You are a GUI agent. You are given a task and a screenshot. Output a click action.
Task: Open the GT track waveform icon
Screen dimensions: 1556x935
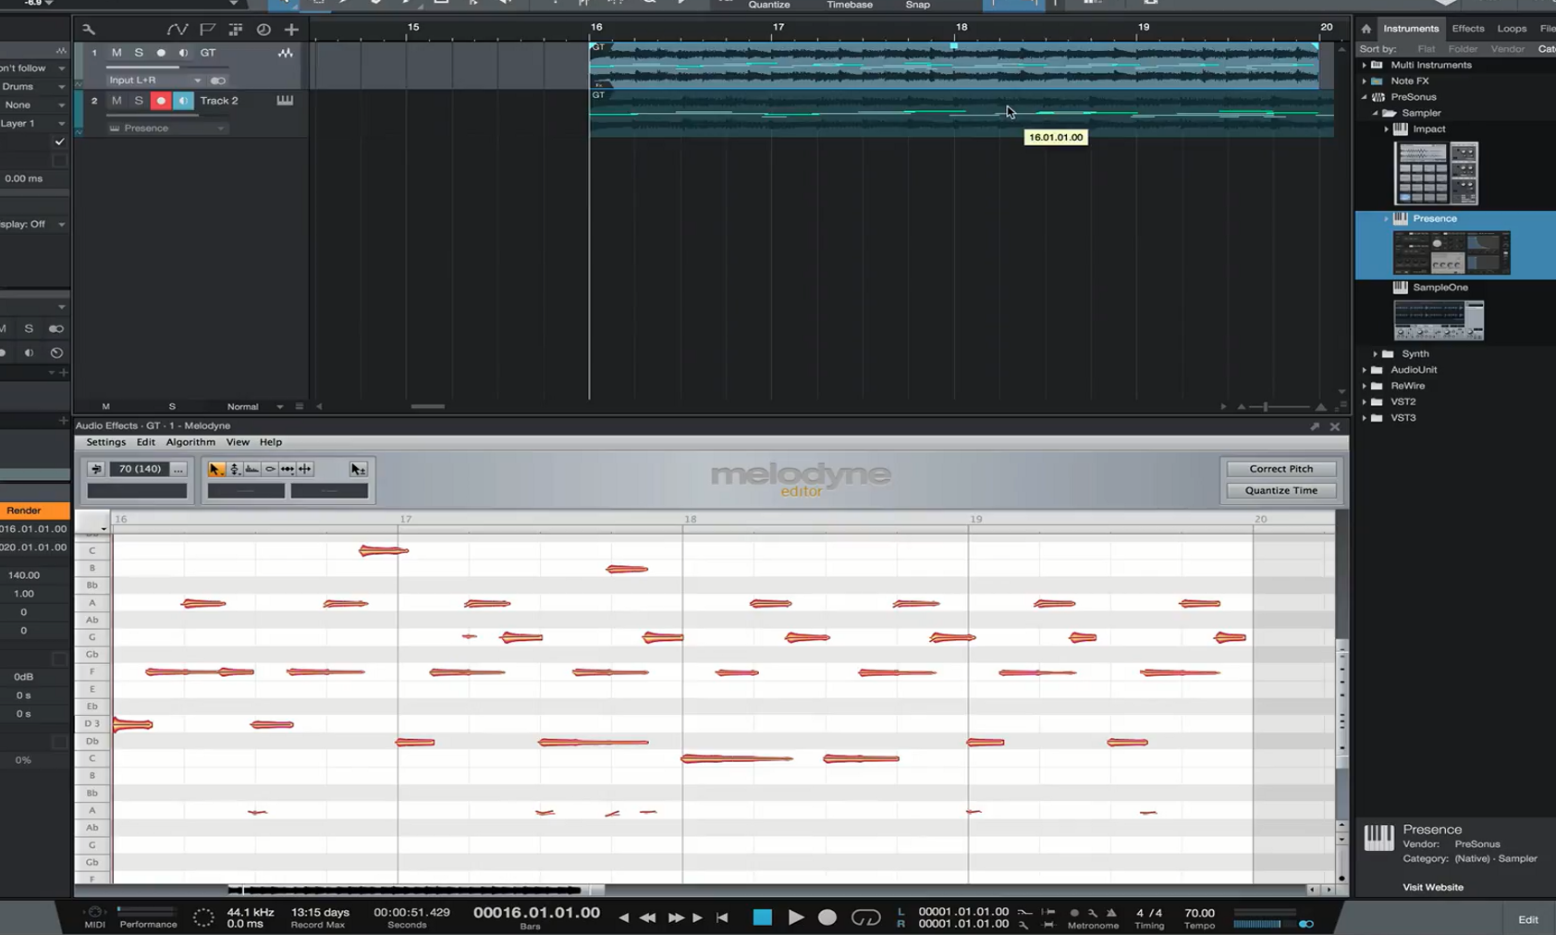[286, 53]
